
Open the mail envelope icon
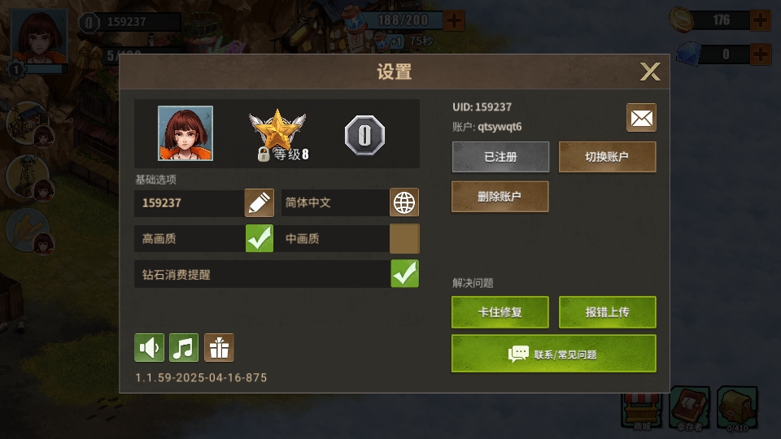coord(641,117)
